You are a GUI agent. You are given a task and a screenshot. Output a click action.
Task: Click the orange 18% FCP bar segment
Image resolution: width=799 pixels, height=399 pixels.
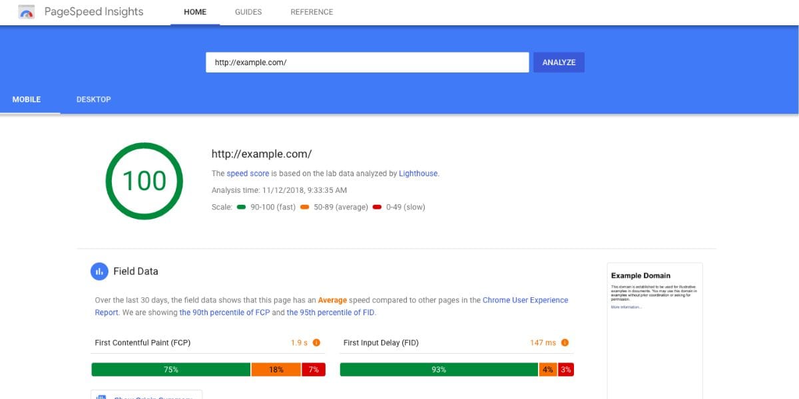[x=276, y=370]
